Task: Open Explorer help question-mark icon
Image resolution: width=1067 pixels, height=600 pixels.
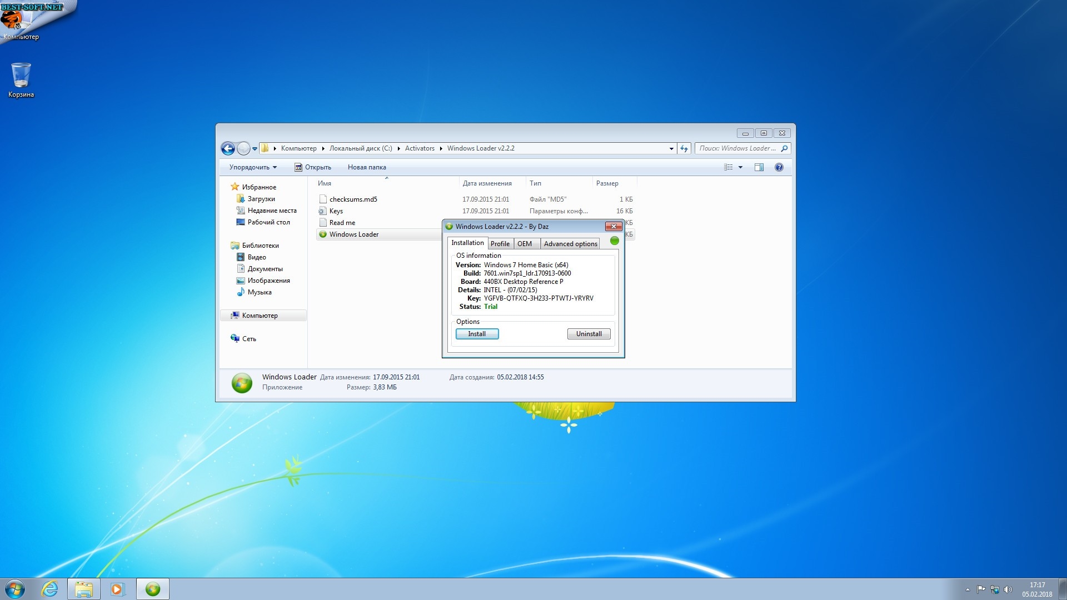Action: (x=779, y=167)
